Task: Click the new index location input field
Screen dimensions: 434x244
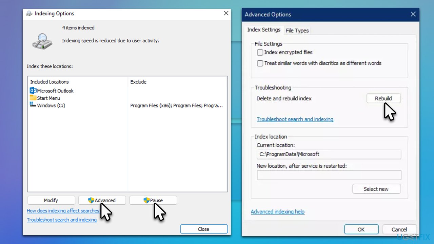Action: (x=329, y=175)
